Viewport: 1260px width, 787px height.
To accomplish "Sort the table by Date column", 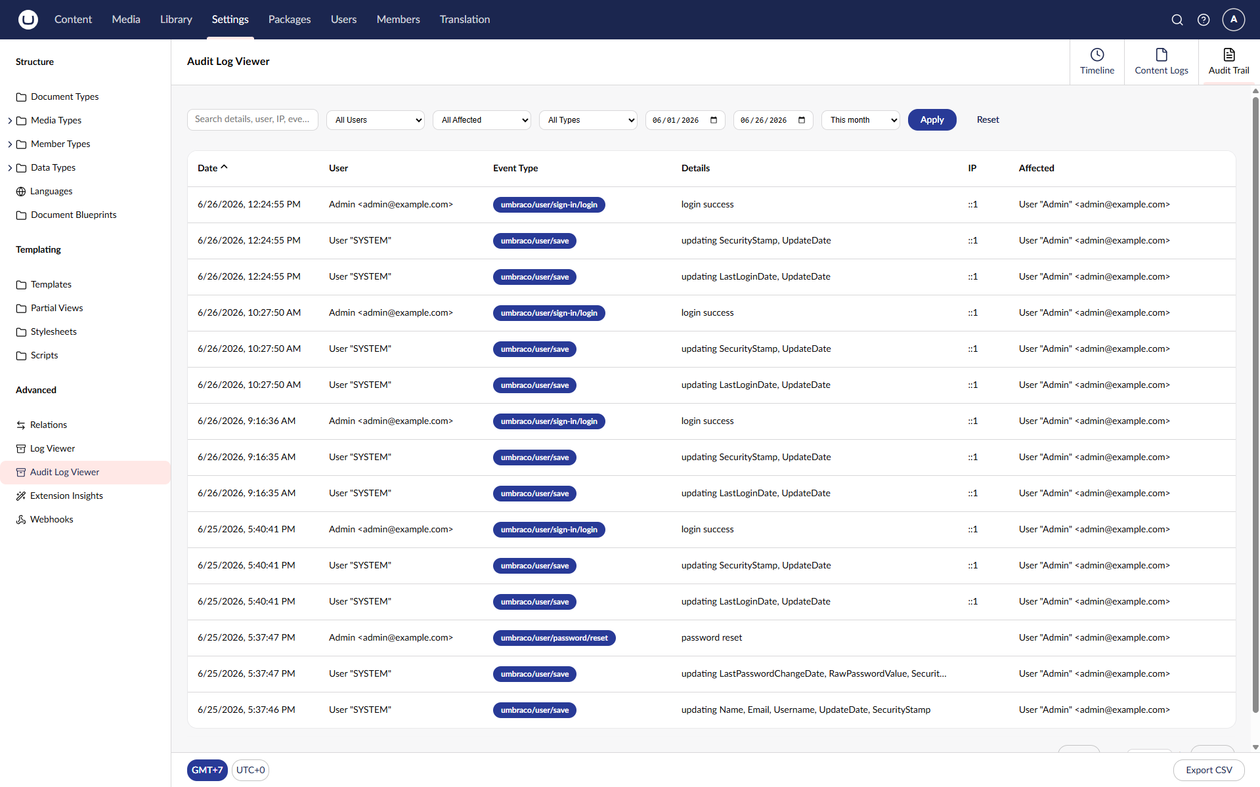I will pos(212,168).
